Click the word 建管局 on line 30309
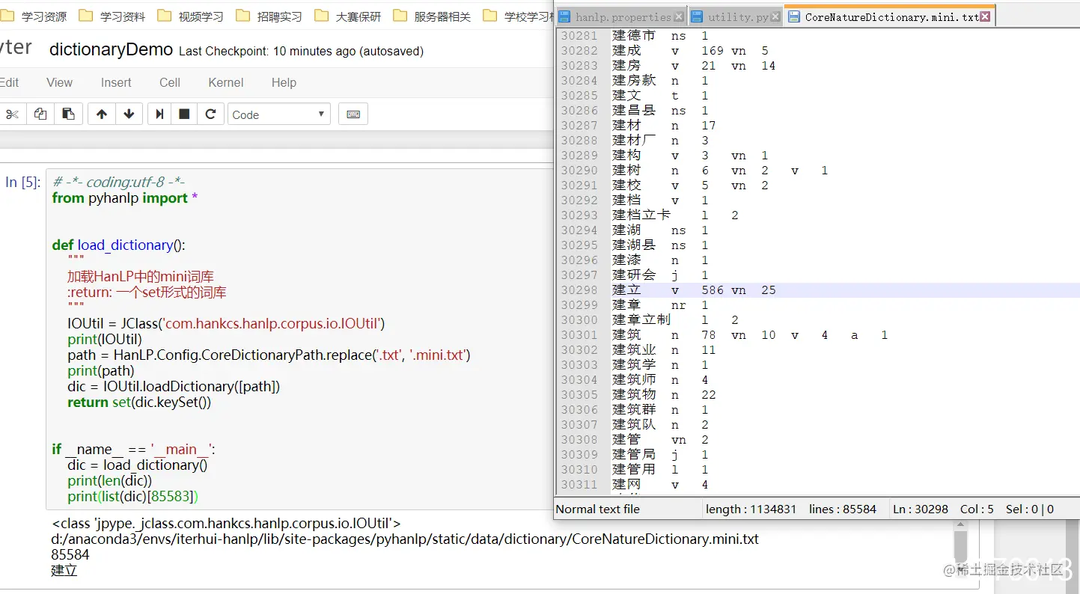1080x594 pixels. 634,455
